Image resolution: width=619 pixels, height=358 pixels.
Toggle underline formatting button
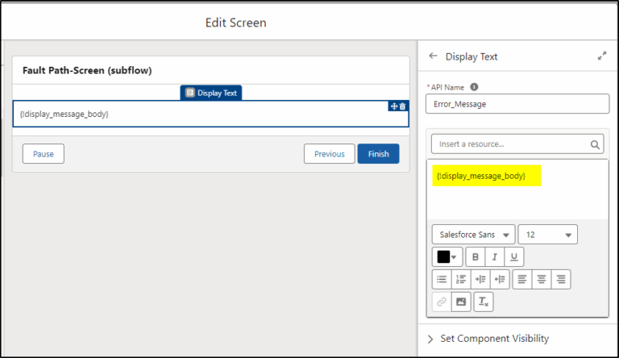[514, 257]
